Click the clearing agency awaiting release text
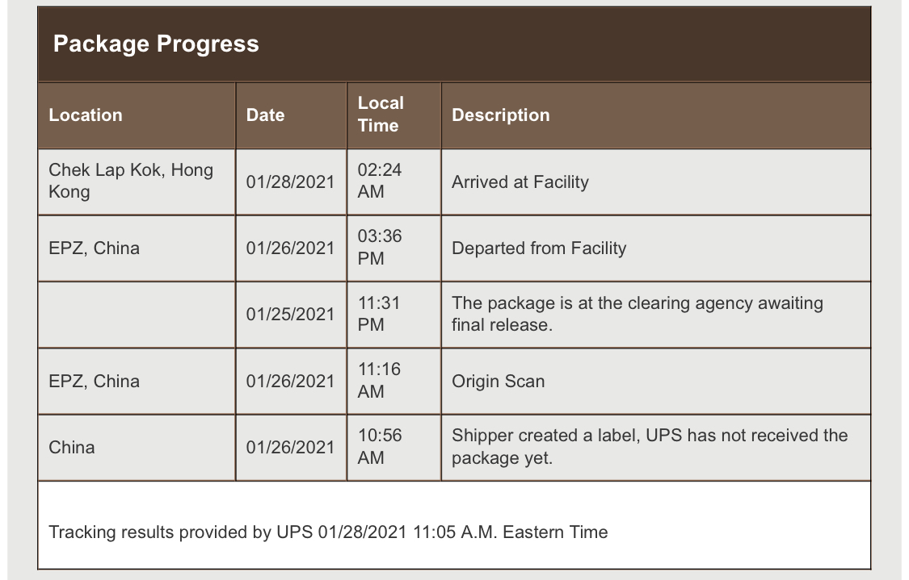This screenshot has height=580, width=909. (637, 314)
